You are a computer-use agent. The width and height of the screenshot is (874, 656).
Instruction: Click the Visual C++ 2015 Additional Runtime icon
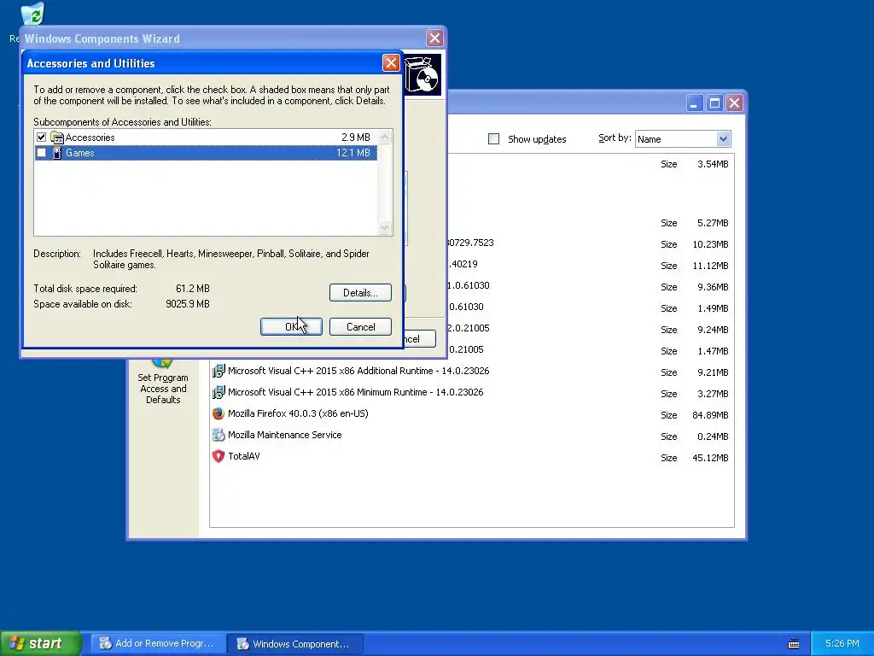(218, 371)
